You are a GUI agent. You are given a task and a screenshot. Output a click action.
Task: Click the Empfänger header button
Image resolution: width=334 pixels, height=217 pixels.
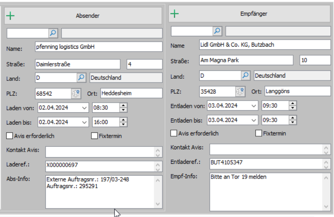[x=250, y=14]
